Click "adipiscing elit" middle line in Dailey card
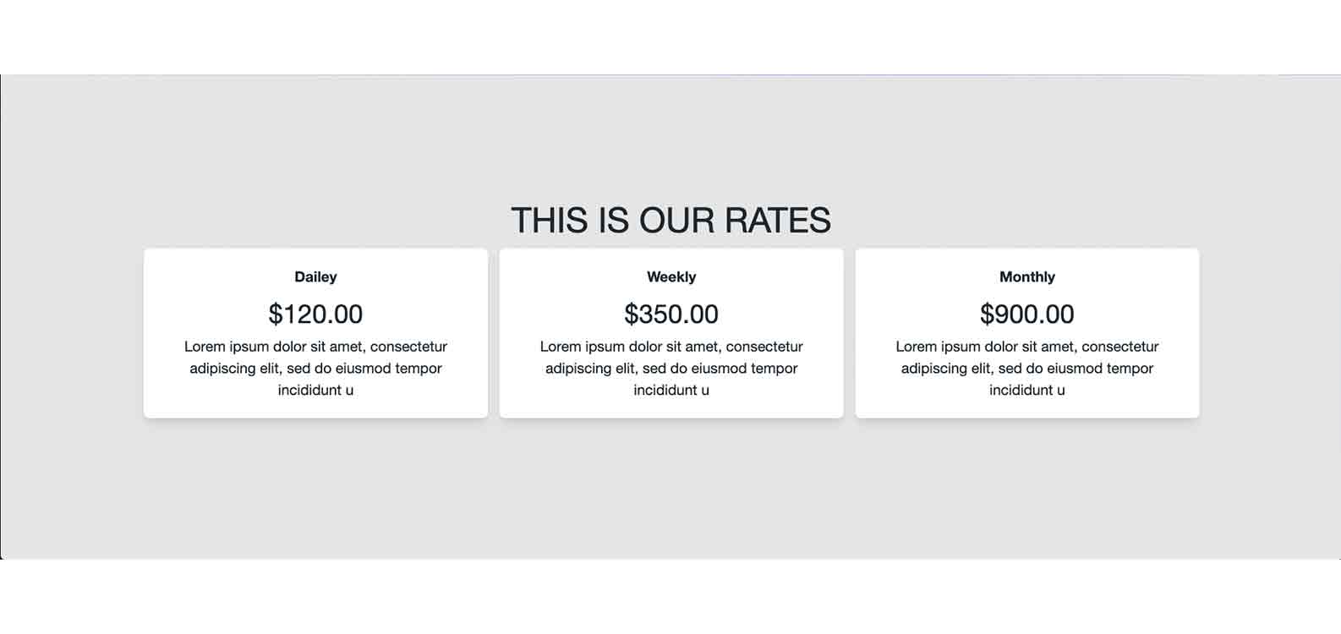 [x=315, y=369]
